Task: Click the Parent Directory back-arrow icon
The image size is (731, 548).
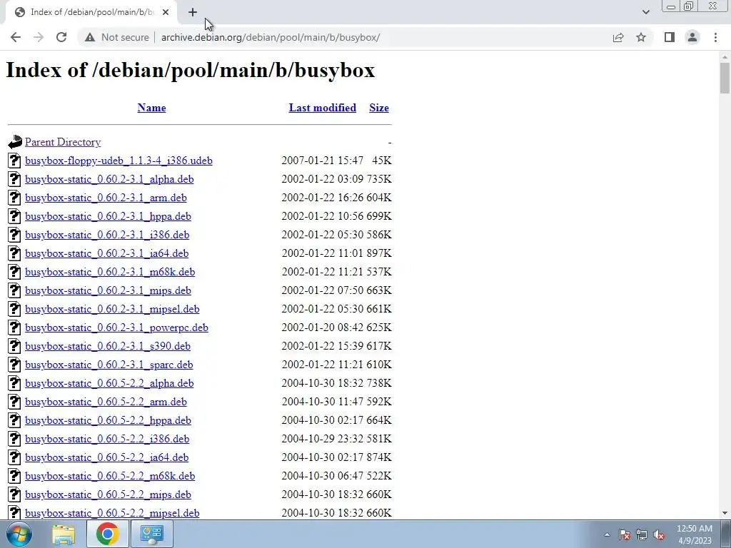Action: (x=15, y=142)
